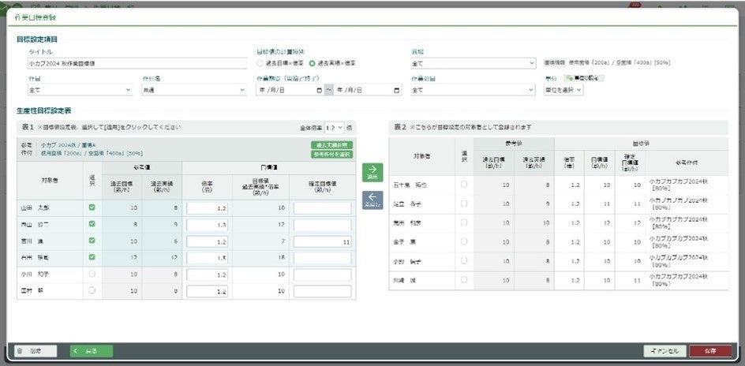
Task: Edit the 倍率 input showing 1.5
Action: tap(207, 258)
